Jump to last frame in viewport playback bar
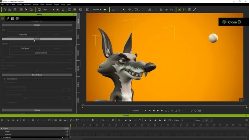The height and width of the screenshot is (140, 249). pyautogui.click(x=162, y=110)
